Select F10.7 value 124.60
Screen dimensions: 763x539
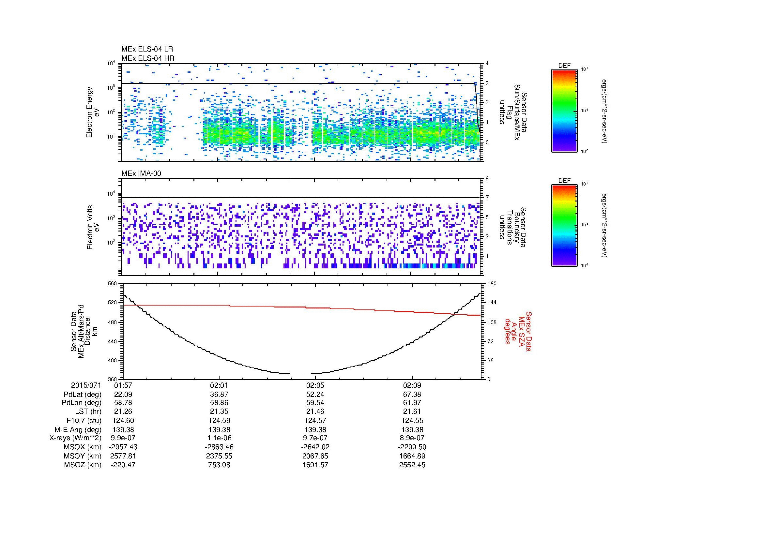coord(123,420)
